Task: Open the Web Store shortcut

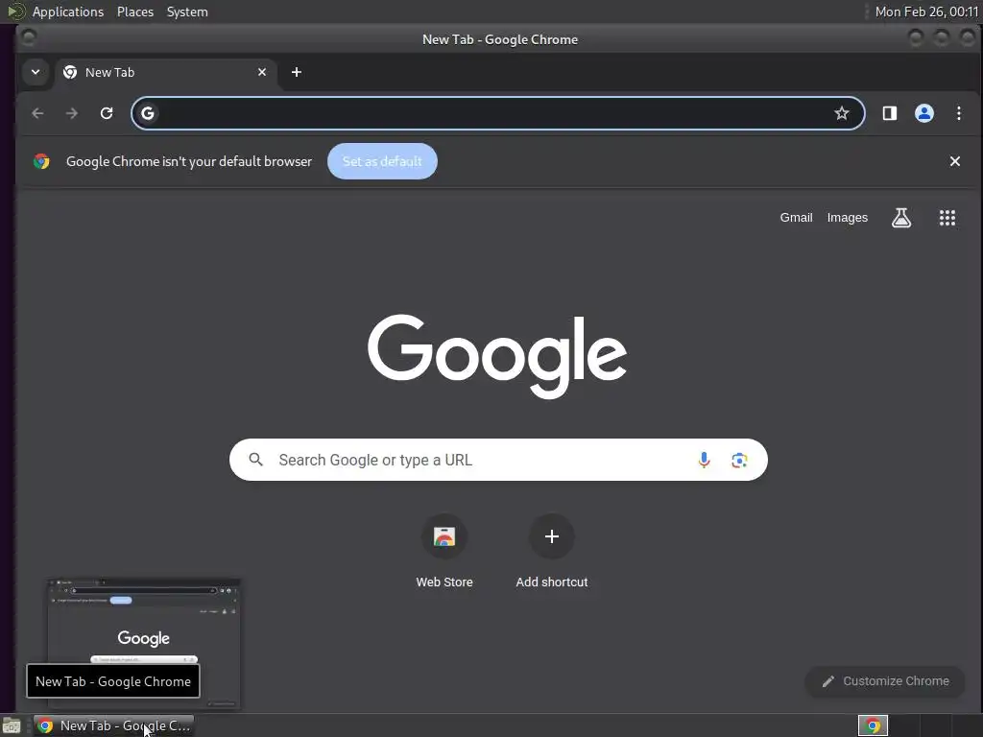Action: tap(444, 551)
